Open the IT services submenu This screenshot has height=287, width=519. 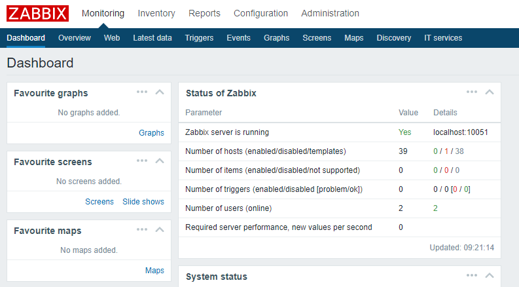pos(443,38)
